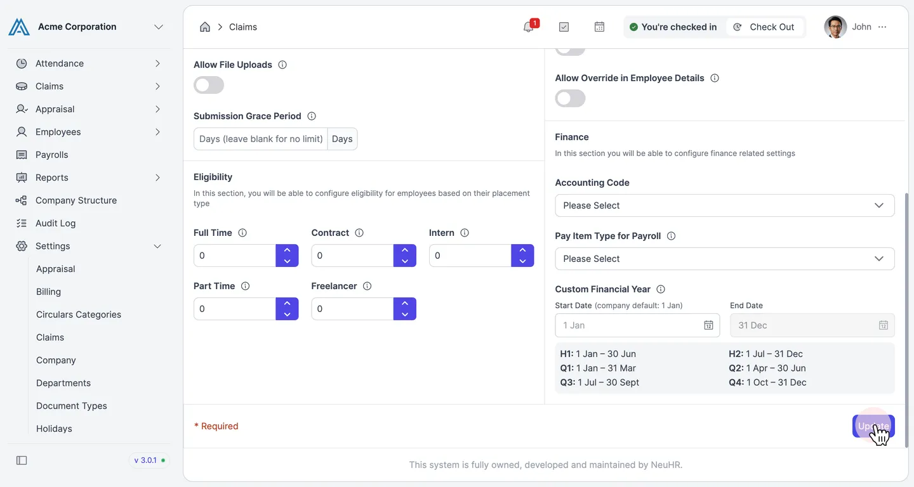The image size is (914, 487).
Task: Click the Company Structure sidebar icon
Action: point(22,200)
